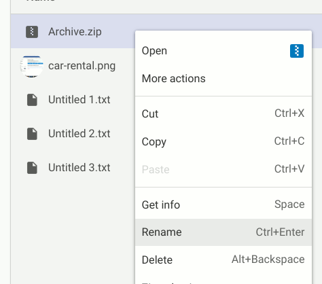Choose Copy from the context menu

coord(223,141)
